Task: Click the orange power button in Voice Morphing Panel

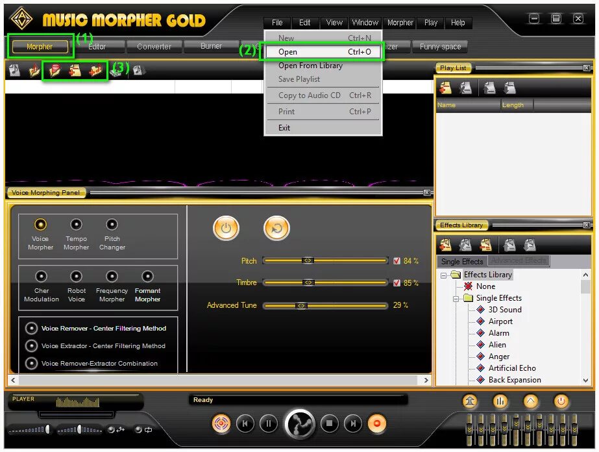Action: 226,229
